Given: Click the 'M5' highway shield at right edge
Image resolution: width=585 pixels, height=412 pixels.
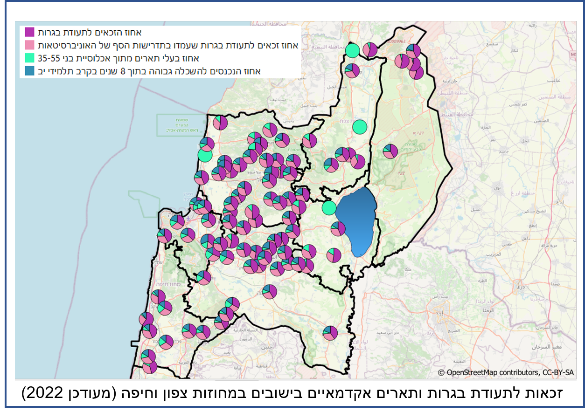Looking at the screenshot, I should [573, 55].
